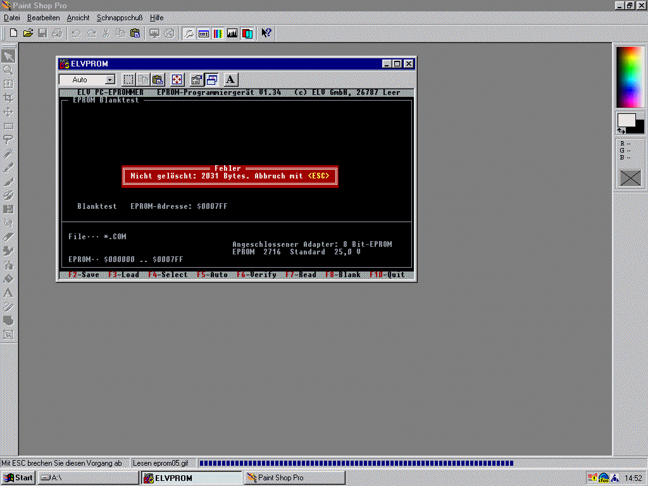Click the foreground color swatch
Viewport: 648px width, 486px height.
pyautogui.click(x=626, y=120)
